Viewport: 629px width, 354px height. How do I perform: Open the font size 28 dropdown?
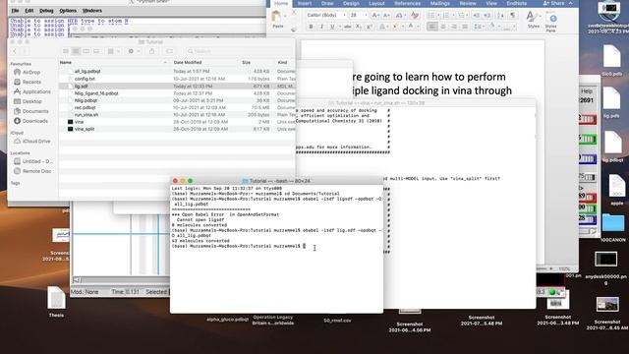point(366,16)
